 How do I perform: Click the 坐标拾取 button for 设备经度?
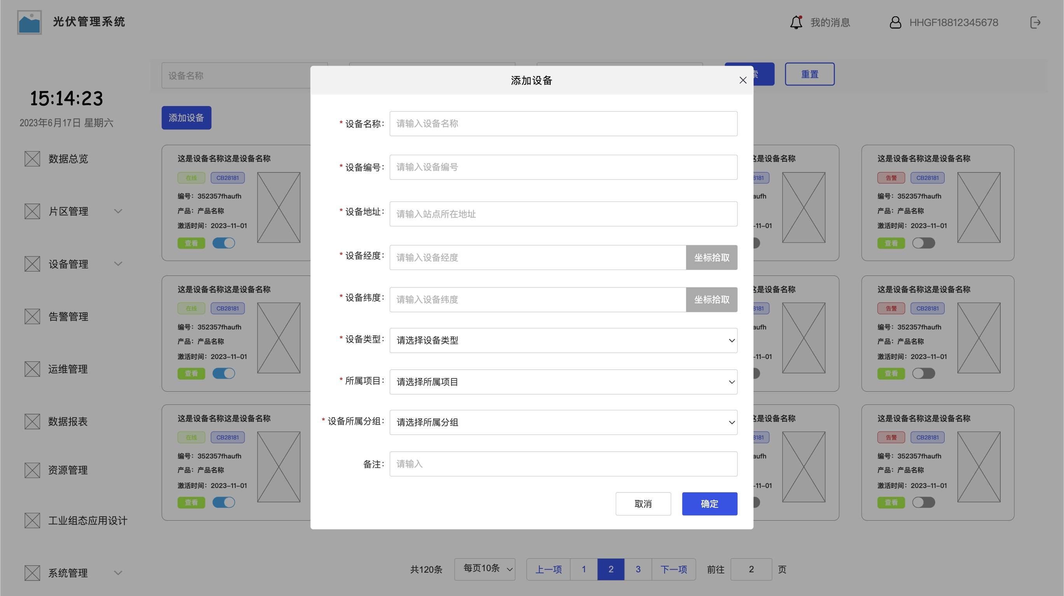(x=711, y=257)
